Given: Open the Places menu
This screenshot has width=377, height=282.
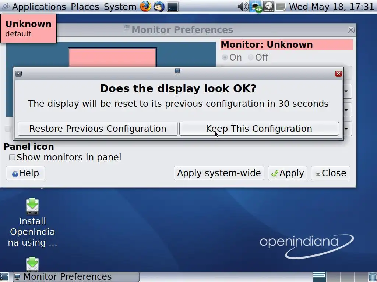Looking at the screenshot, I should click(x=85, y=7).
